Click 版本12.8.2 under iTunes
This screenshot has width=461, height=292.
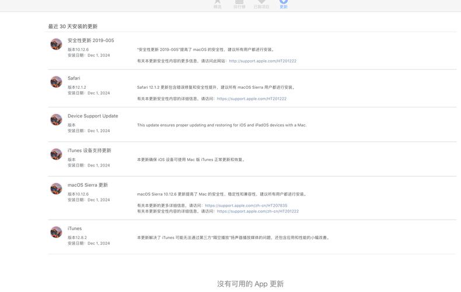78,237
